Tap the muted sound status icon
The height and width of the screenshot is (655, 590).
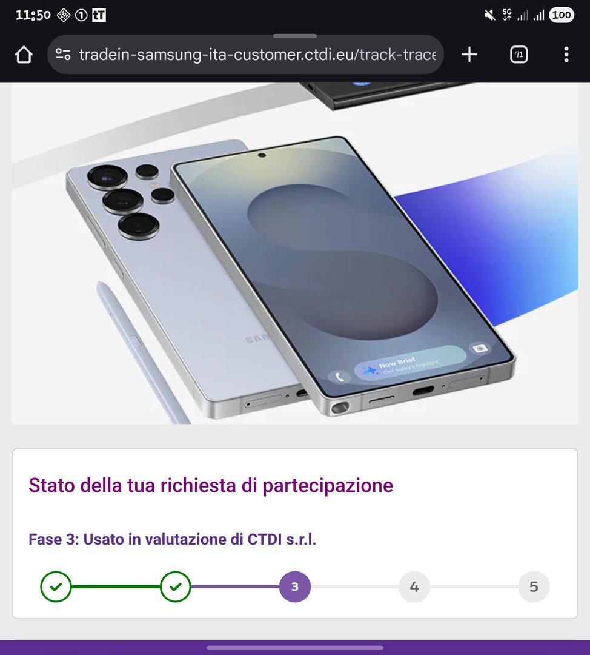coord(490,15)
